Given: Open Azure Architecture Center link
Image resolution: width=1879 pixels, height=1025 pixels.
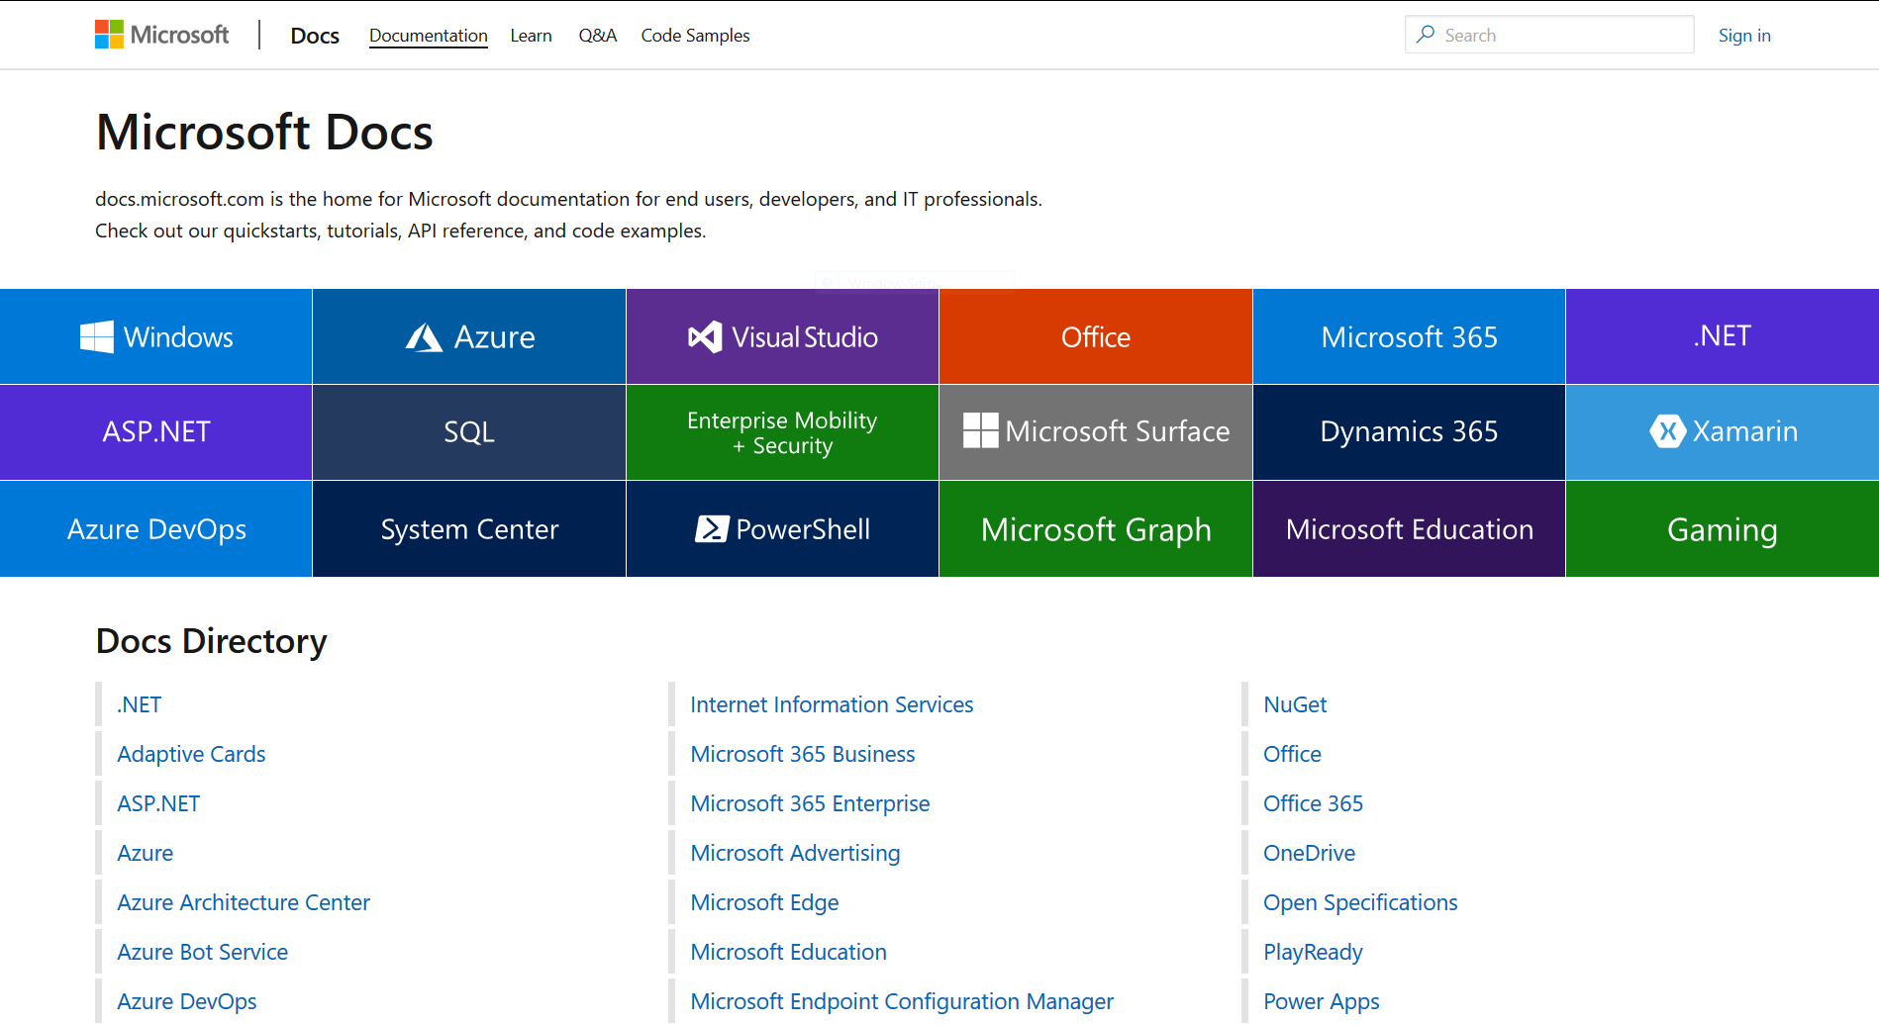Looking at the screenshot, I should pos(244,902).
